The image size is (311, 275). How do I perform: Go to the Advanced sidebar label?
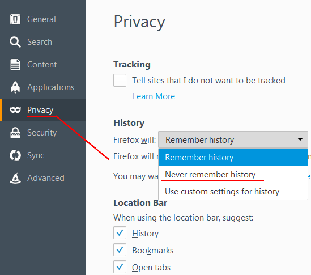46,178
